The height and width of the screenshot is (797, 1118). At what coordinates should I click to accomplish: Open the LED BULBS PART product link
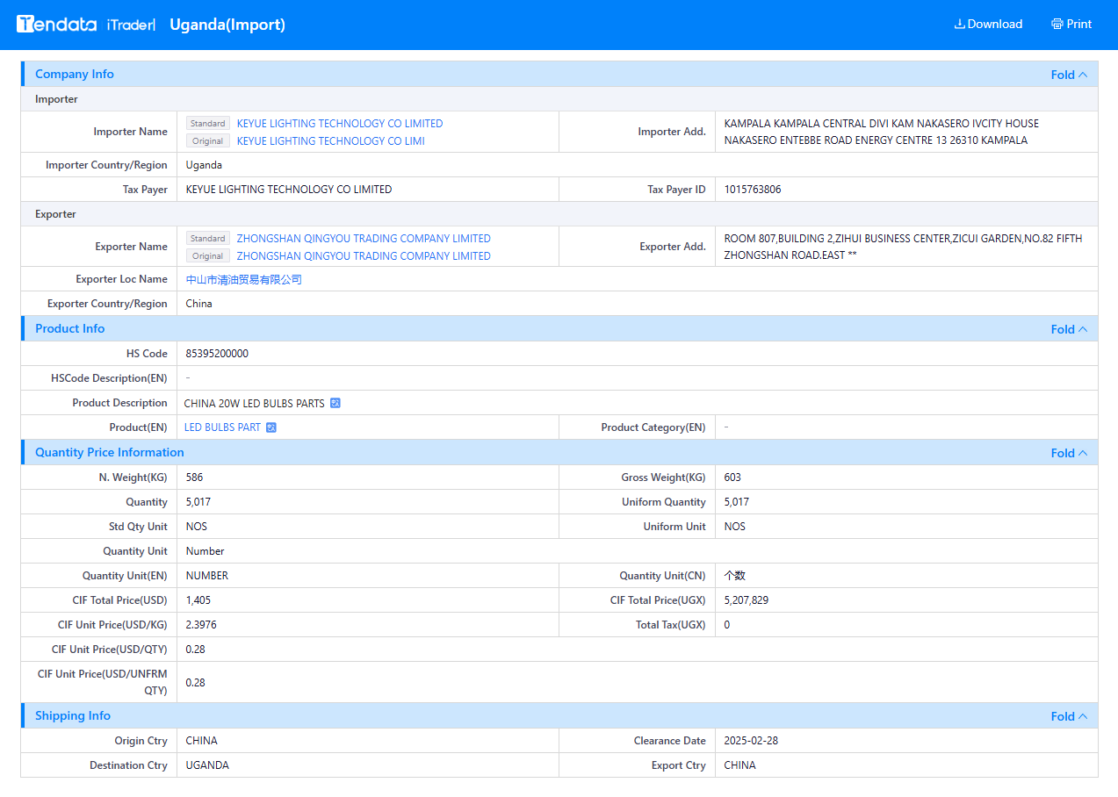[x=222, y=427]
